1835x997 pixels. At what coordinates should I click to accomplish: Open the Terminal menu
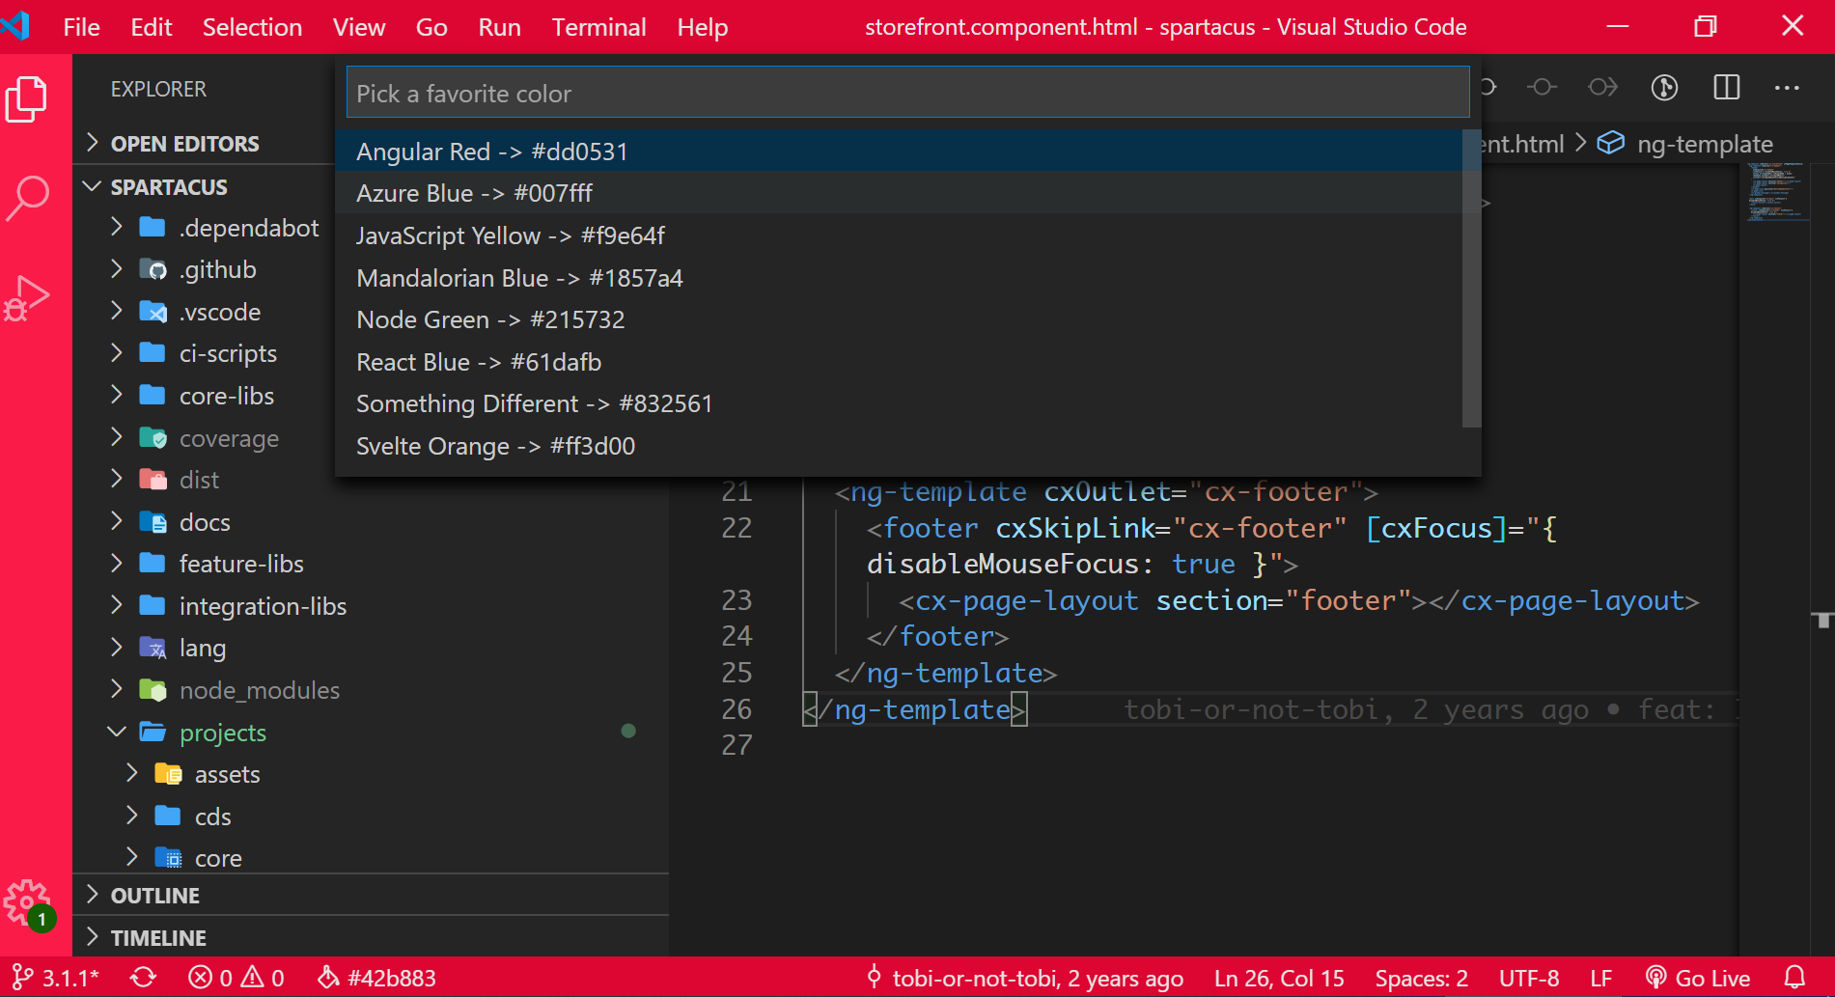[598, 27]
